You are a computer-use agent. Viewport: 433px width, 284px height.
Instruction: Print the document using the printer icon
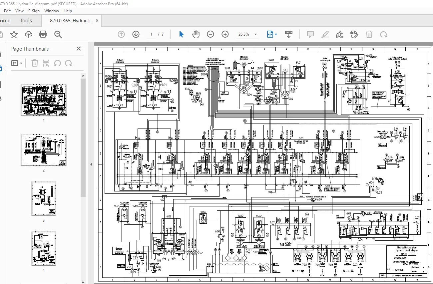click(43, 34)
